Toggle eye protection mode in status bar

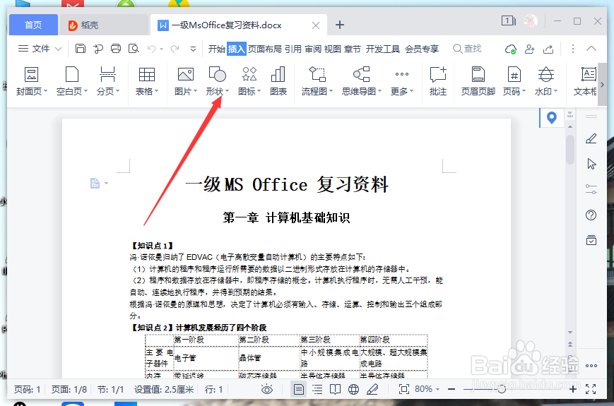click(x=266, y=389)
